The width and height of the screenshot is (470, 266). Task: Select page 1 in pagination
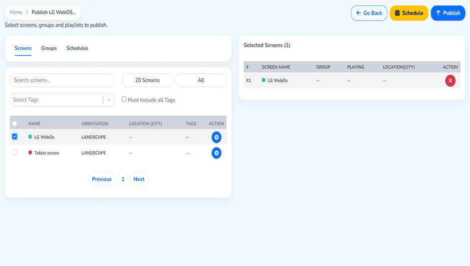pos(123,179)
